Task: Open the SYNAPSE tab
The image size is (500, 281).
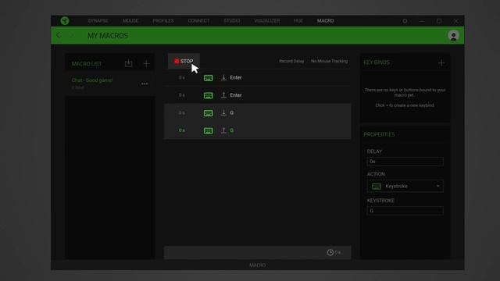Action: click(98, 21)
